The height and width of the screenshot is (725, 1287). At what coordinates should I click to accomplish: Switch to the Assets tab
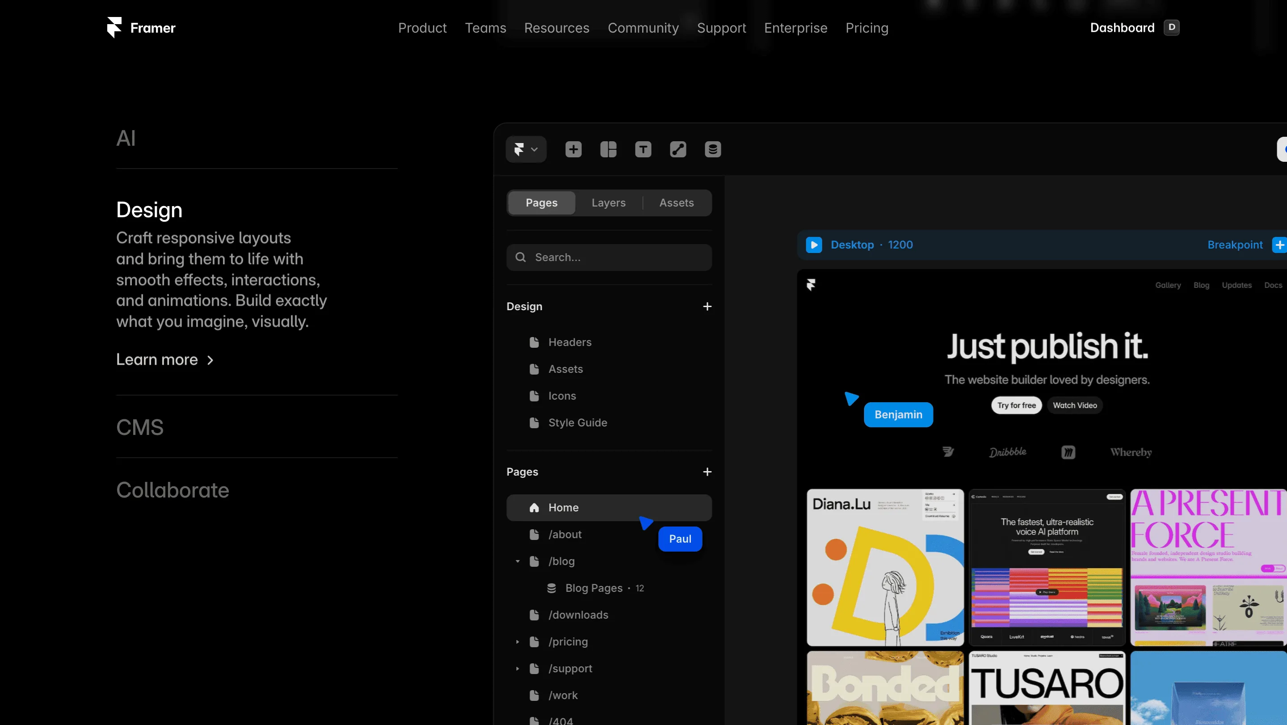(677, 202)
